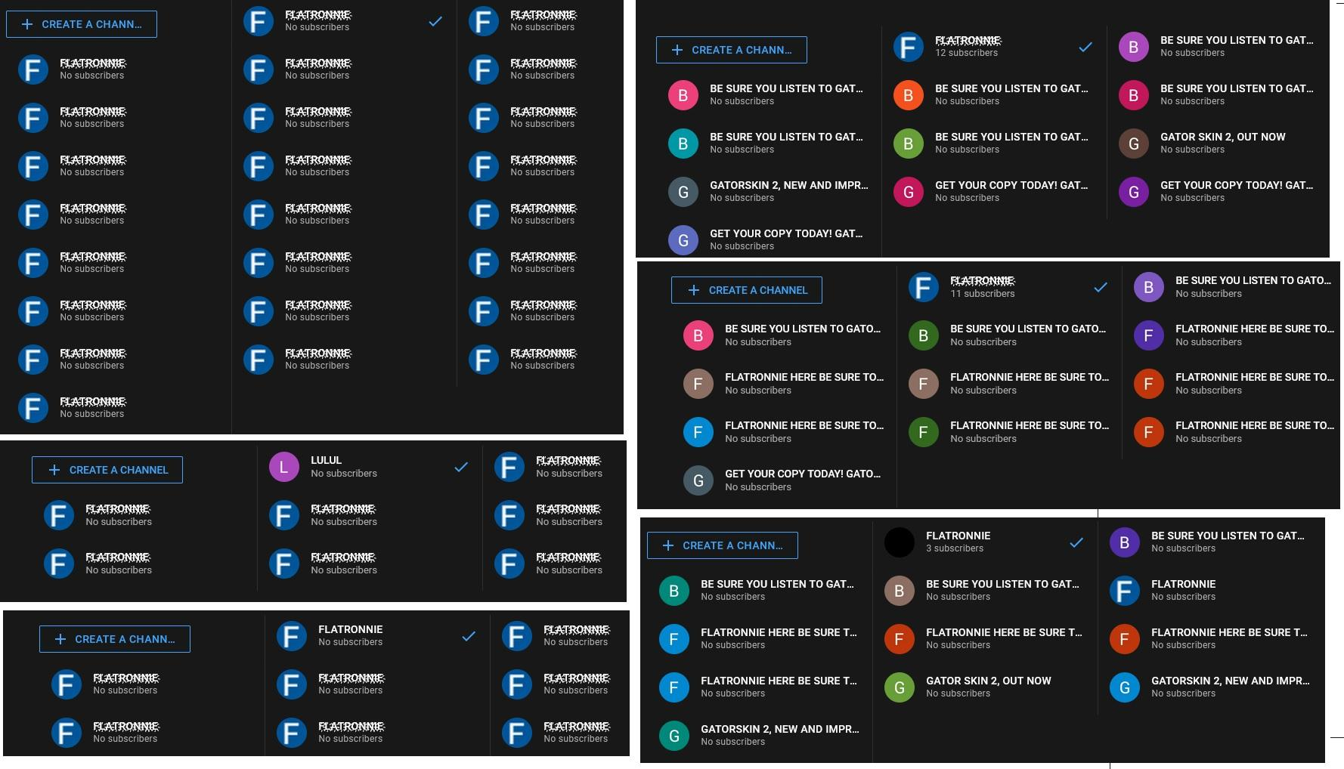The image size is (1344, 769).
Task: Select green G avatar of GATOR SKIN 2, OUT NOW
Action: 900,687
